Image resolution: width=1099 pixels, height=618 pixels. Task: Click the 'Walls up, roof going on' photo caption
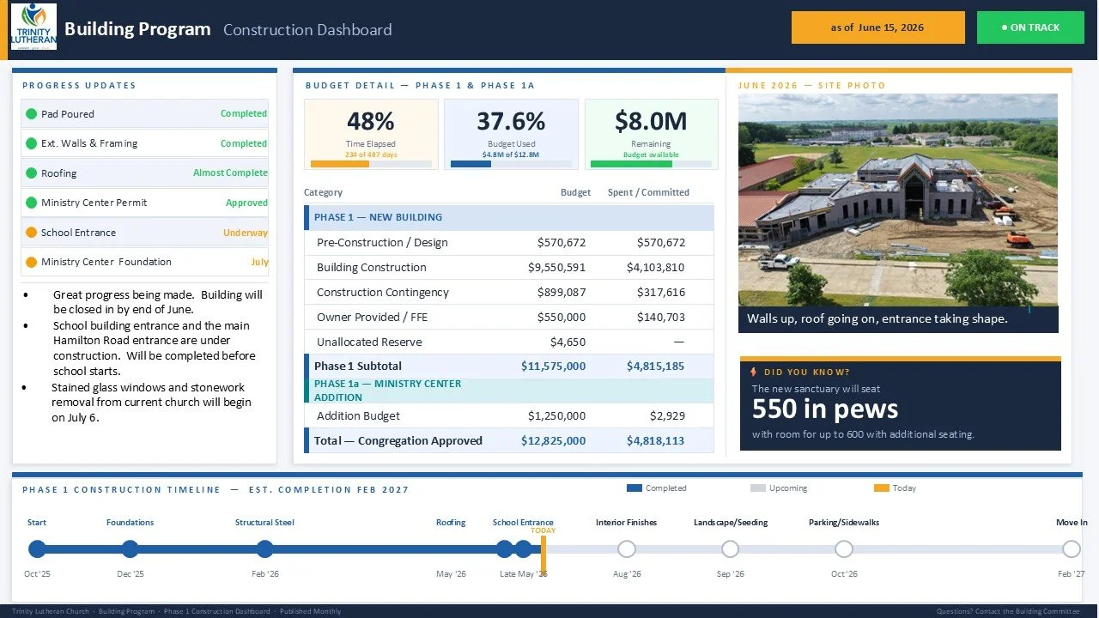click(877, 318)
